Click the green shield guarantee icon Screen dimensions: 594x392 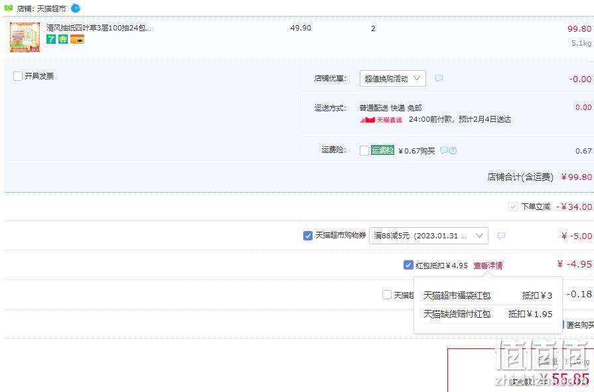pos(63,39)
